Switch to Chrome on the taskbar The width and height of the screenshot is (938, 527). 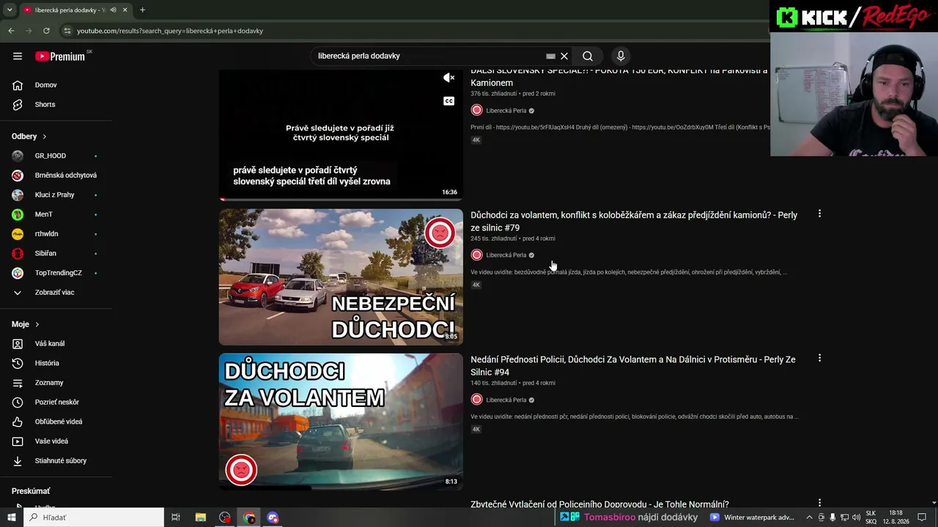click(x=249, y=517)
